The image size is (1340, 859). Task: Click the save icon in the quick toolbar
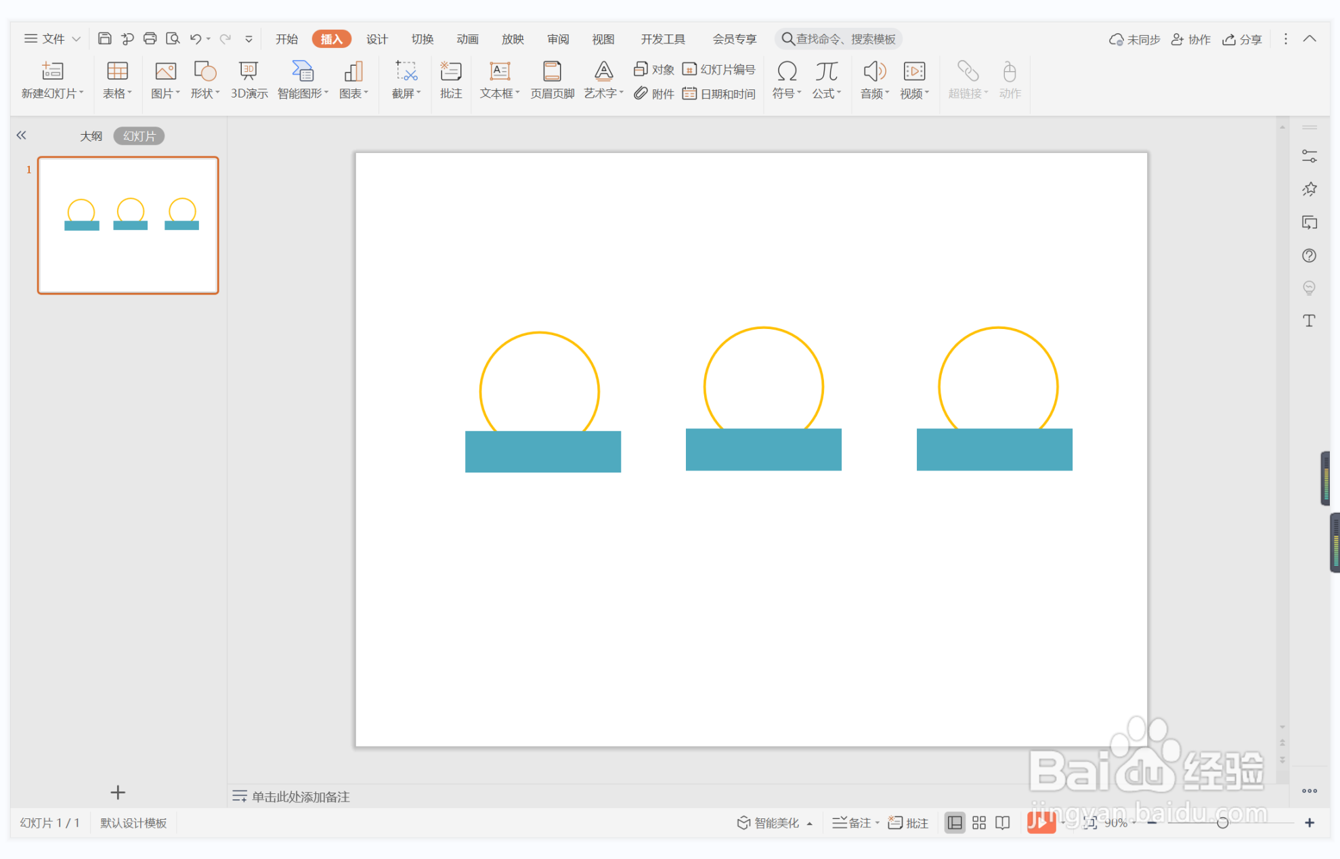tap(104, 39)
